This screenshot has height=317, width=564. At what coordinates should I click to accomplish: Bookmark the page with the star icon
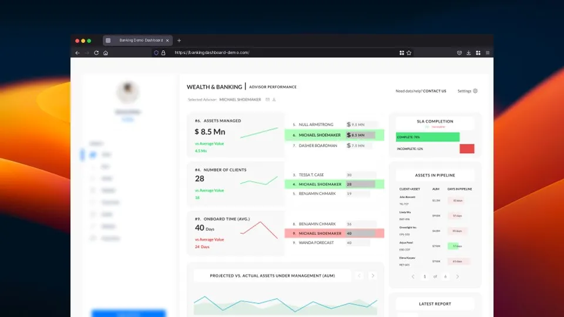(409, 53)
